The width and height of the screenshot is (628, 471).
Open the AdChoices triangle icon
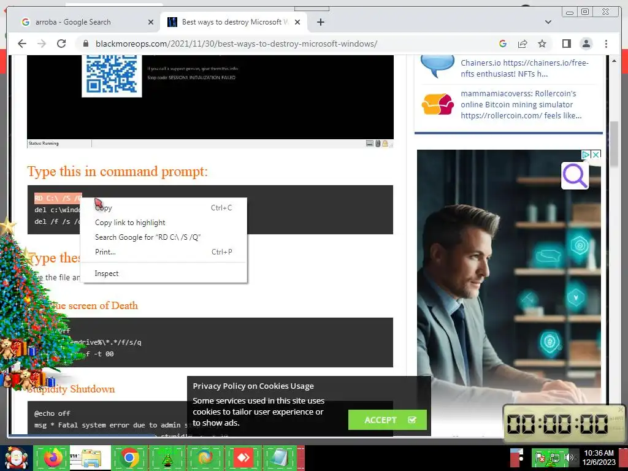pyautogui.click(x=586, y=155)
